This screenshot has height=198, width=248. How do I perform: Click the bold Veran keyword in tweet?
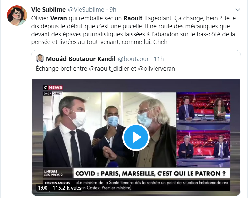pyautogui.click(x=58, y=18)
